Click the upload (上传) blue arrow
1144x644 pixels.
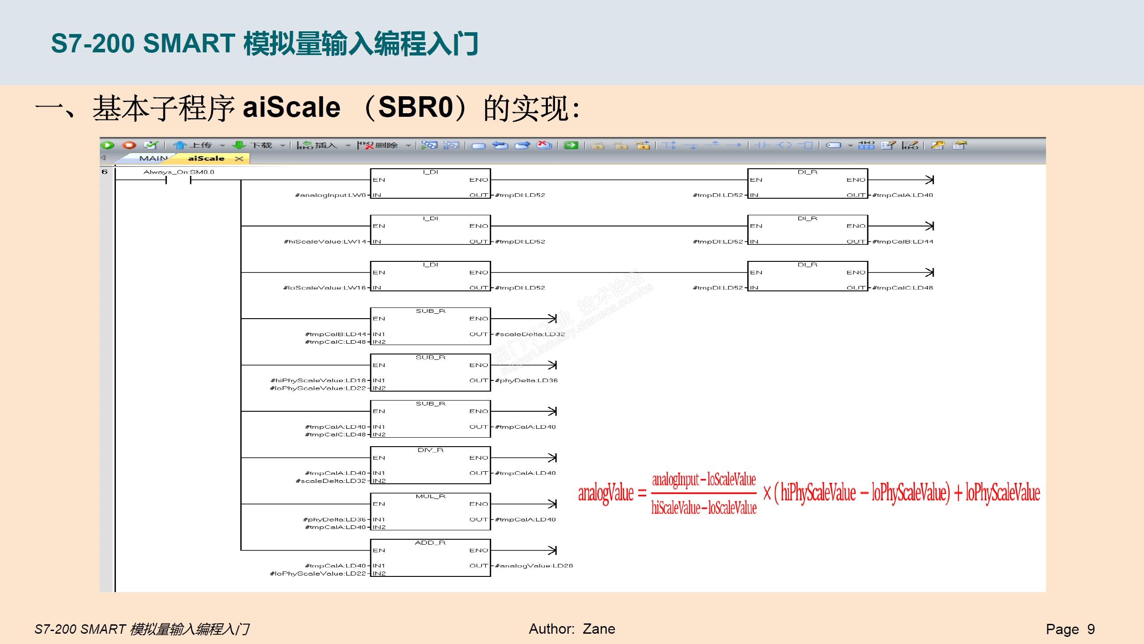[x=180, y=145]
